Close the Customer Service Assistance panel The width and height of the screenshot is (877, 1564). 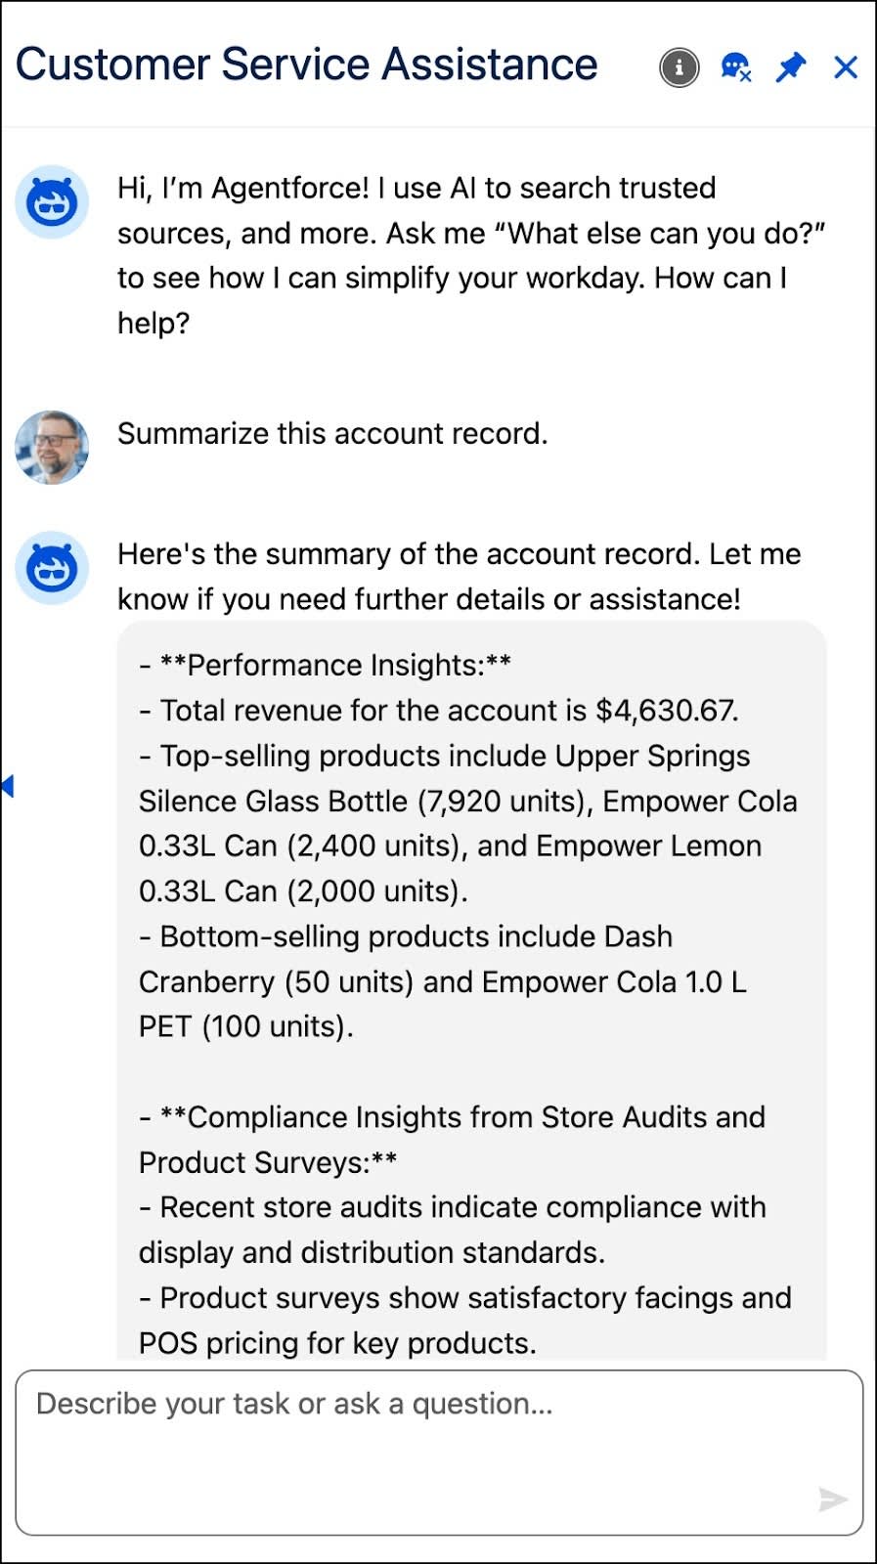pyautogui.click(x=843, y=68)
